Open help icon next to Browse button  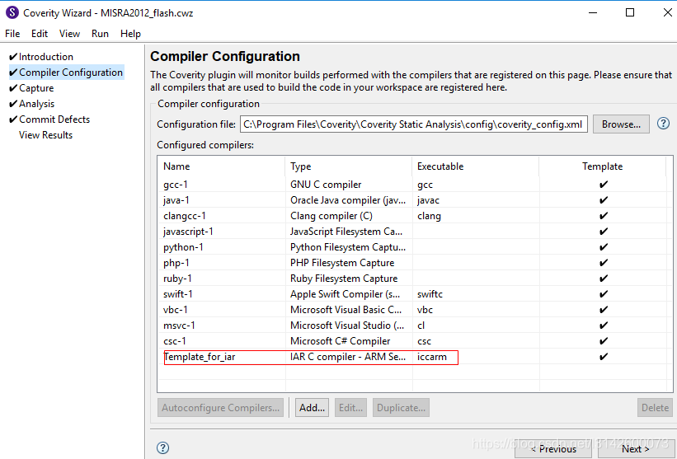pos(663,124)
